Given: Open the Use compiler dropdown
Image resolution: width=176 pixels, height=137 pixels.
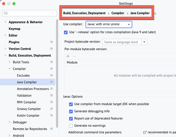Looking at the screenshot, I should pos(109,24).
